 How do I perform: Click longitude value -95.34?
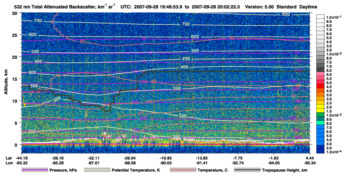(x=310, y=163)
